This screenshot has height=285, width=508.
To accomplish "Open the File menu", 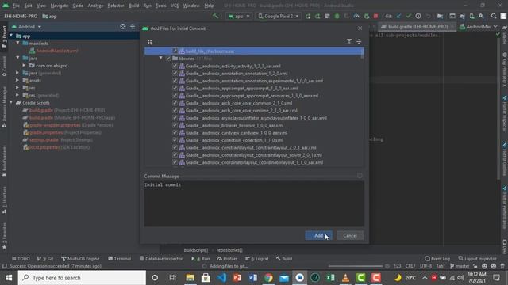I will pos(16,6).
